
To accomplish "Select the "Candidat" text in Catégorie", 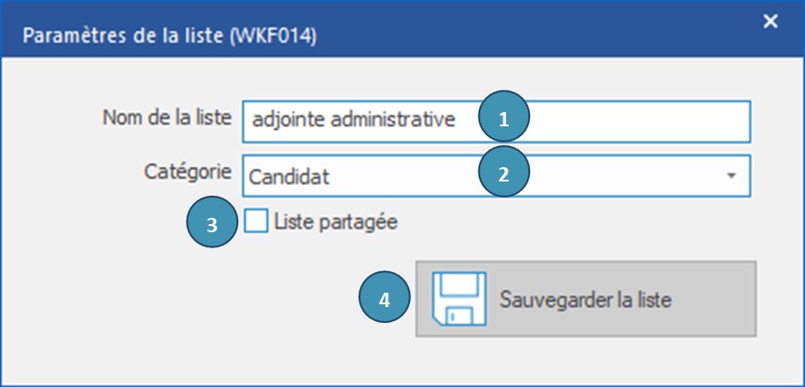I will click(289, 177).
